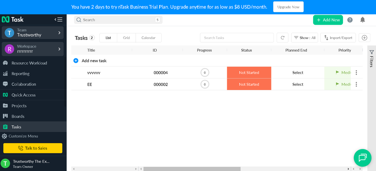Click the Planned End column header

pyautogui.click(x=296, y=50)
